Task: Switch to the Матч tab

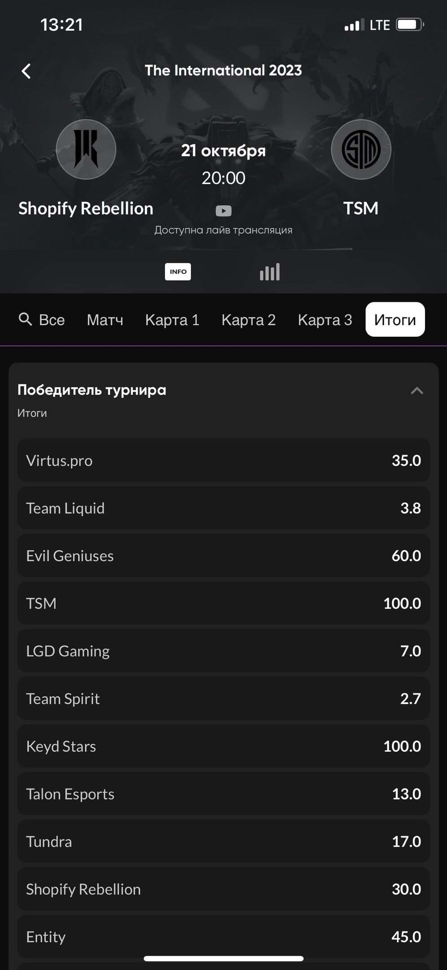Action: (105, 320)
